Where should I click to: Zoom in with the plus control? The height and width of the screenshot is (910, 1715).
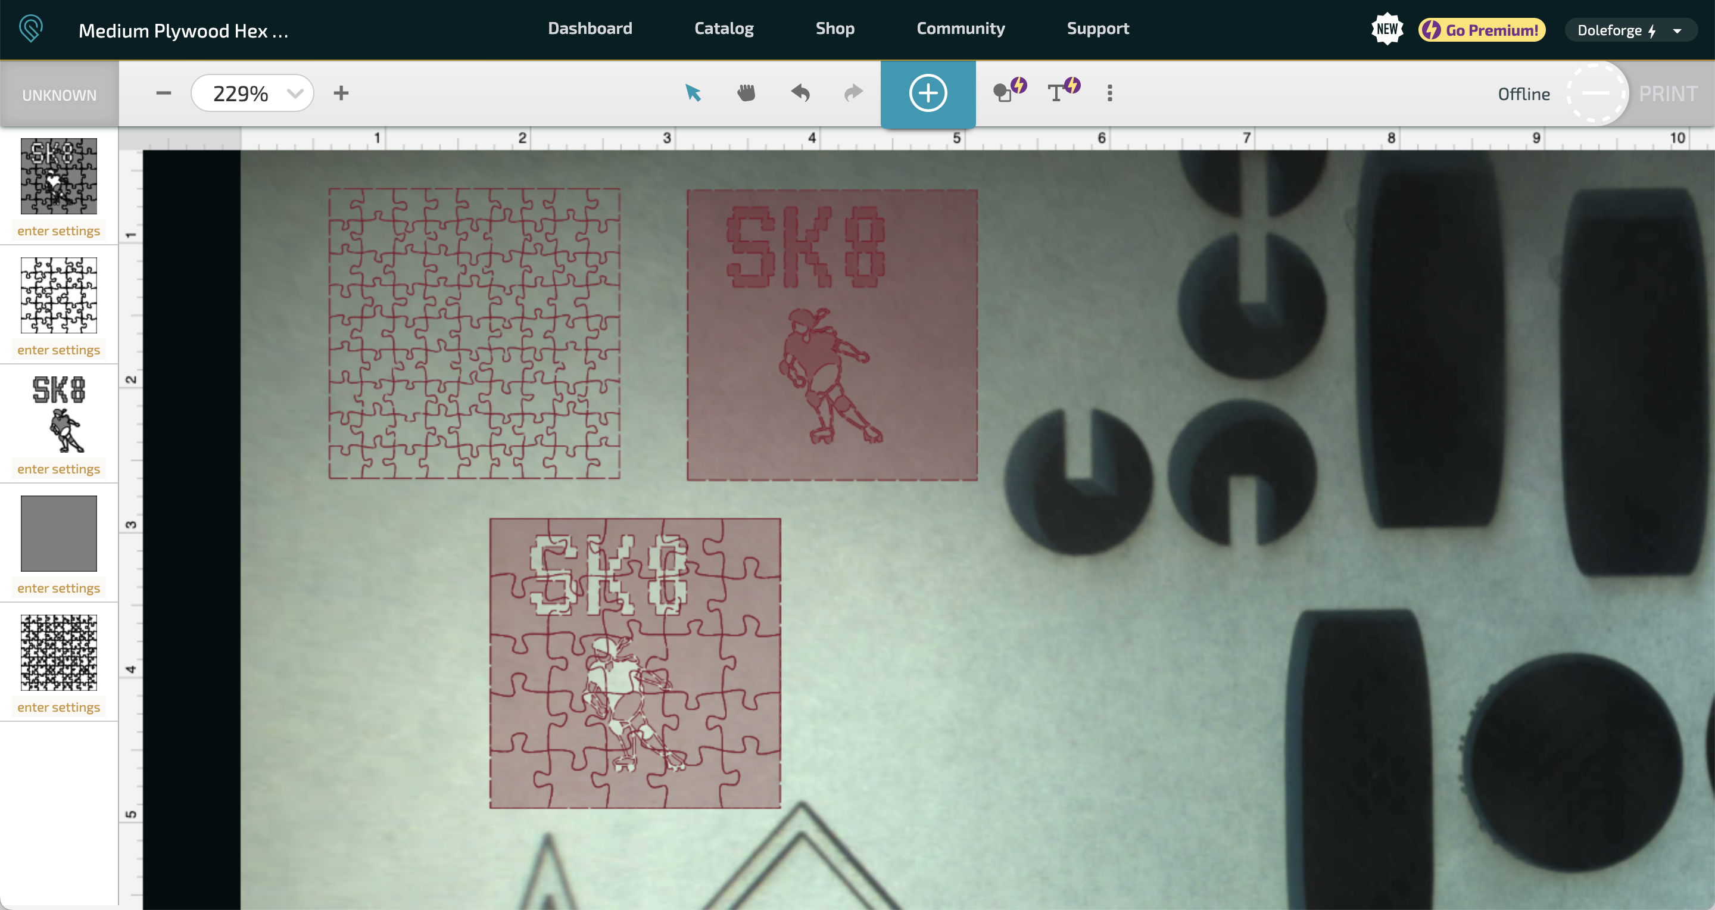pyautogui.click(x=342, y=93)
